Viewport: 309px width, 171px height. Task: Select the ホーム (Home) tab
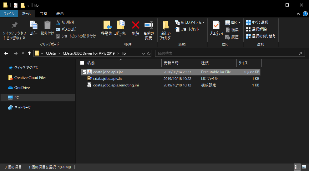coord(26,14)
